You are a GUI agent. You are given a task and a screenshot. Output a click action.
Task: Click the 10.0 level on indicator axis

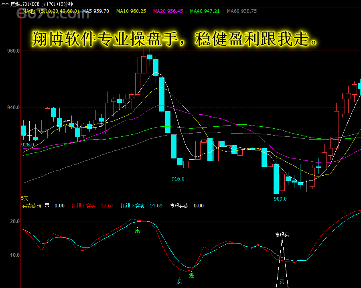15,255
